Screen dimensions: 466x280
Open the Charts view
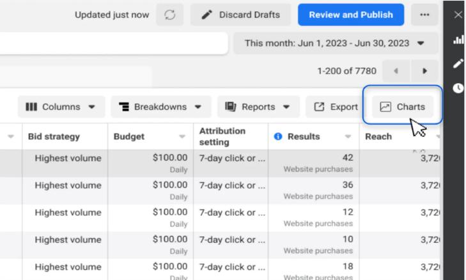tap(403, 107)
